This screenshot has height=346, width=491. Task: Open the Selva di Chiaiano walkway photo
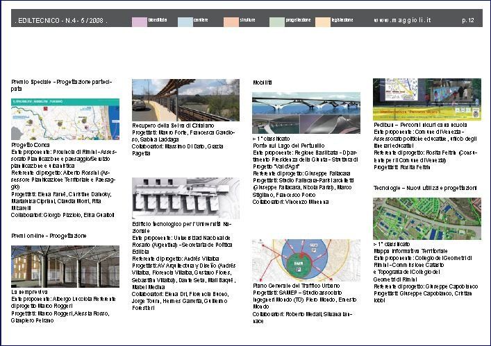(185, 100)
